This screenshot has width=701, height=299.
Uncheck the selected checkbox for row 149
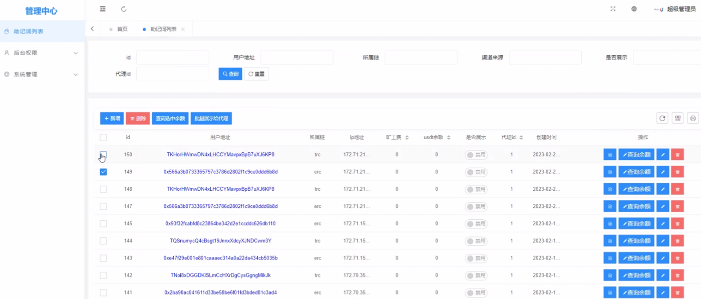103,172
